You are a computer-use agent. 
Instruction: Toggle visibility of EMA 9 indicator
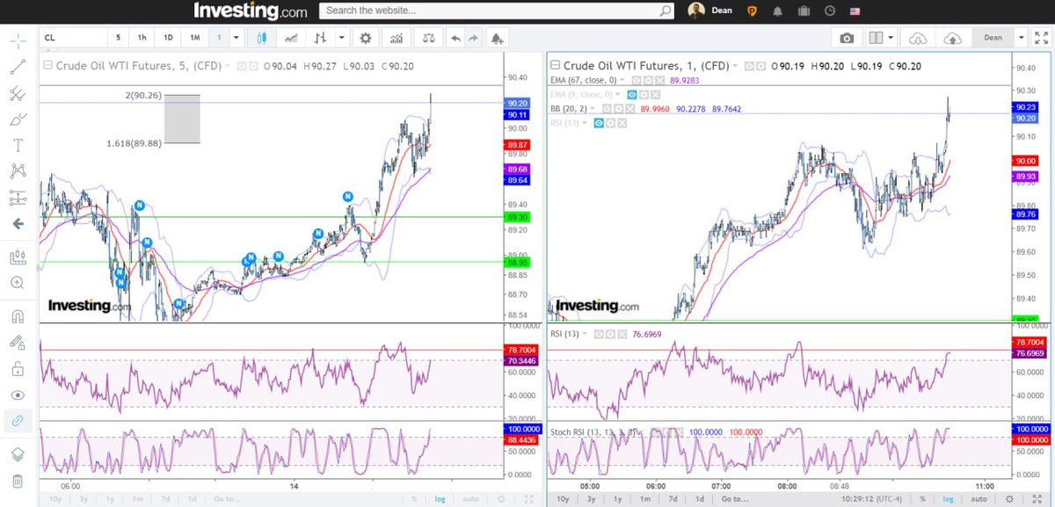[x=631, y=94]
